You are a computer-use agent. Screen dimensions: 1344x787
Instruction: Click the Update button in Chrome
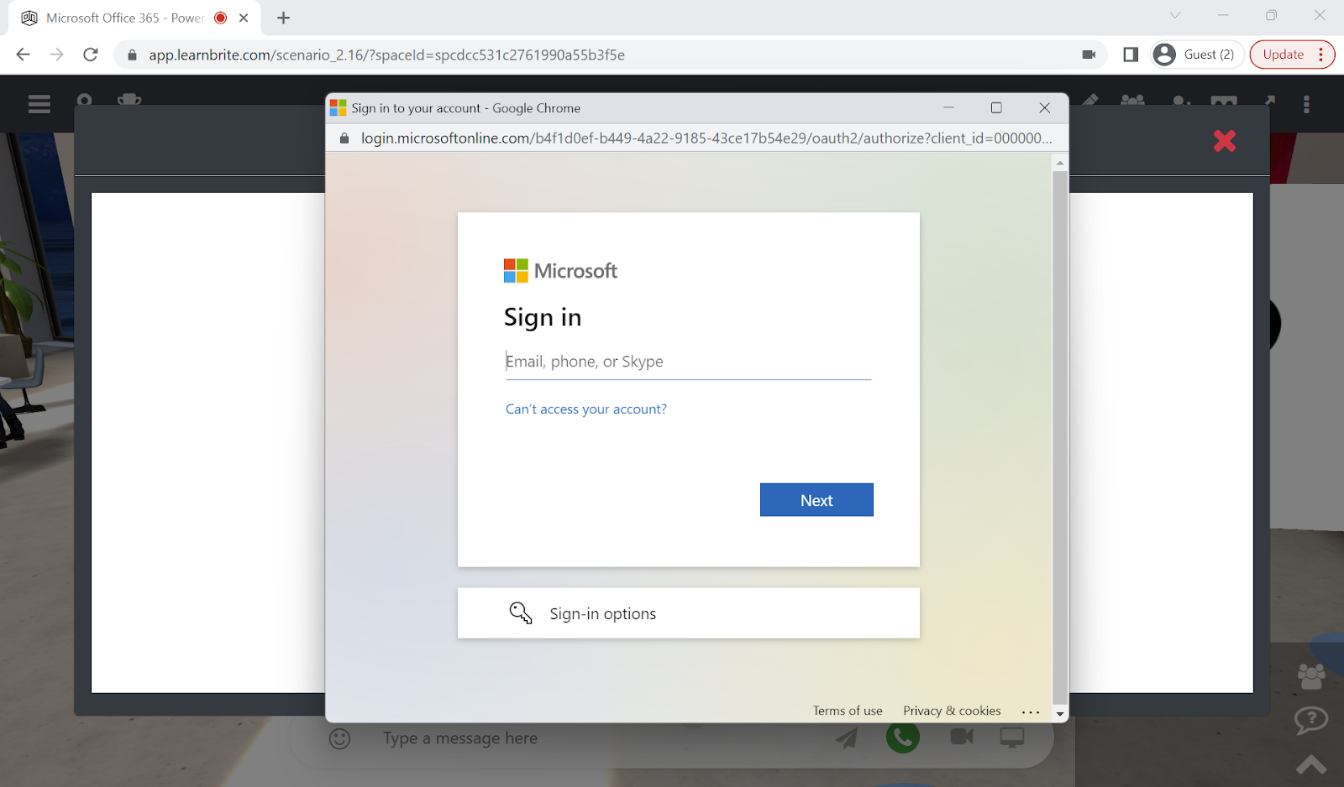1292,55
